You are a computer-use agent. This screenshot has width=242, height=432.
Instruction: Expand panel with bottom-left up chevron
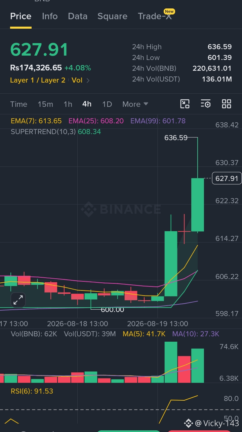click(11, 421)
